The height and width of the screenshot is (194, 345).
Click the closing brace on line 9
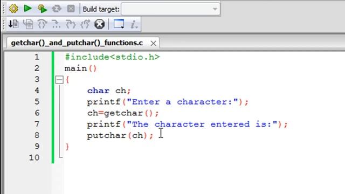pyautogui.click(x=67, y=147)
